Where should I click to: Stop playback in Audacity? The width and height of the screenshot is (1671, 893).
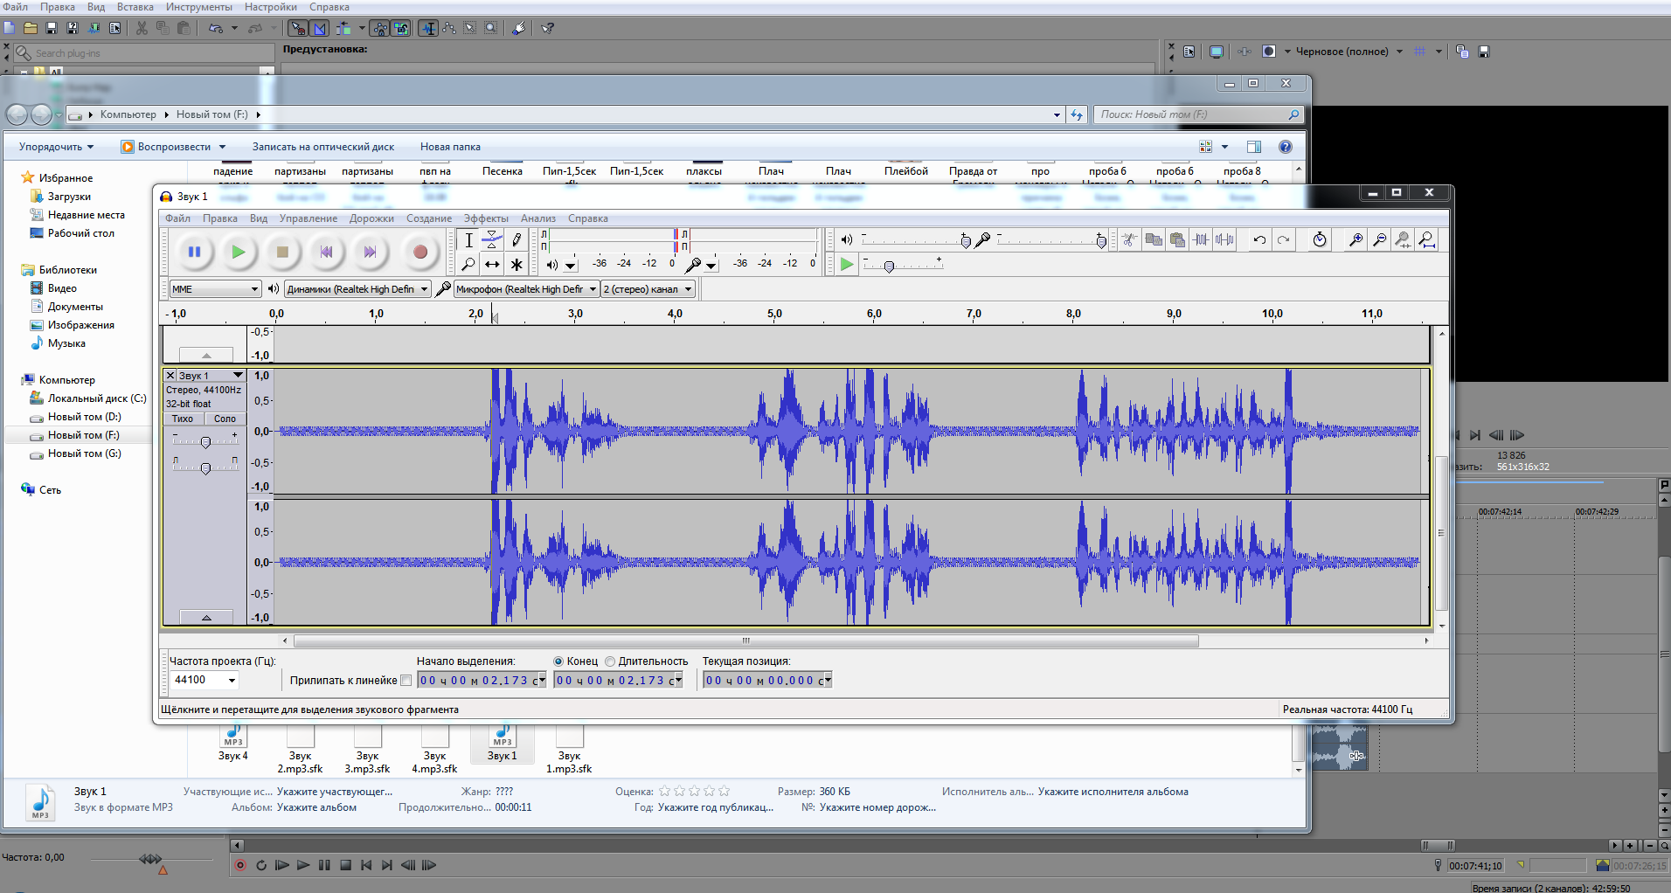(282, 253)
